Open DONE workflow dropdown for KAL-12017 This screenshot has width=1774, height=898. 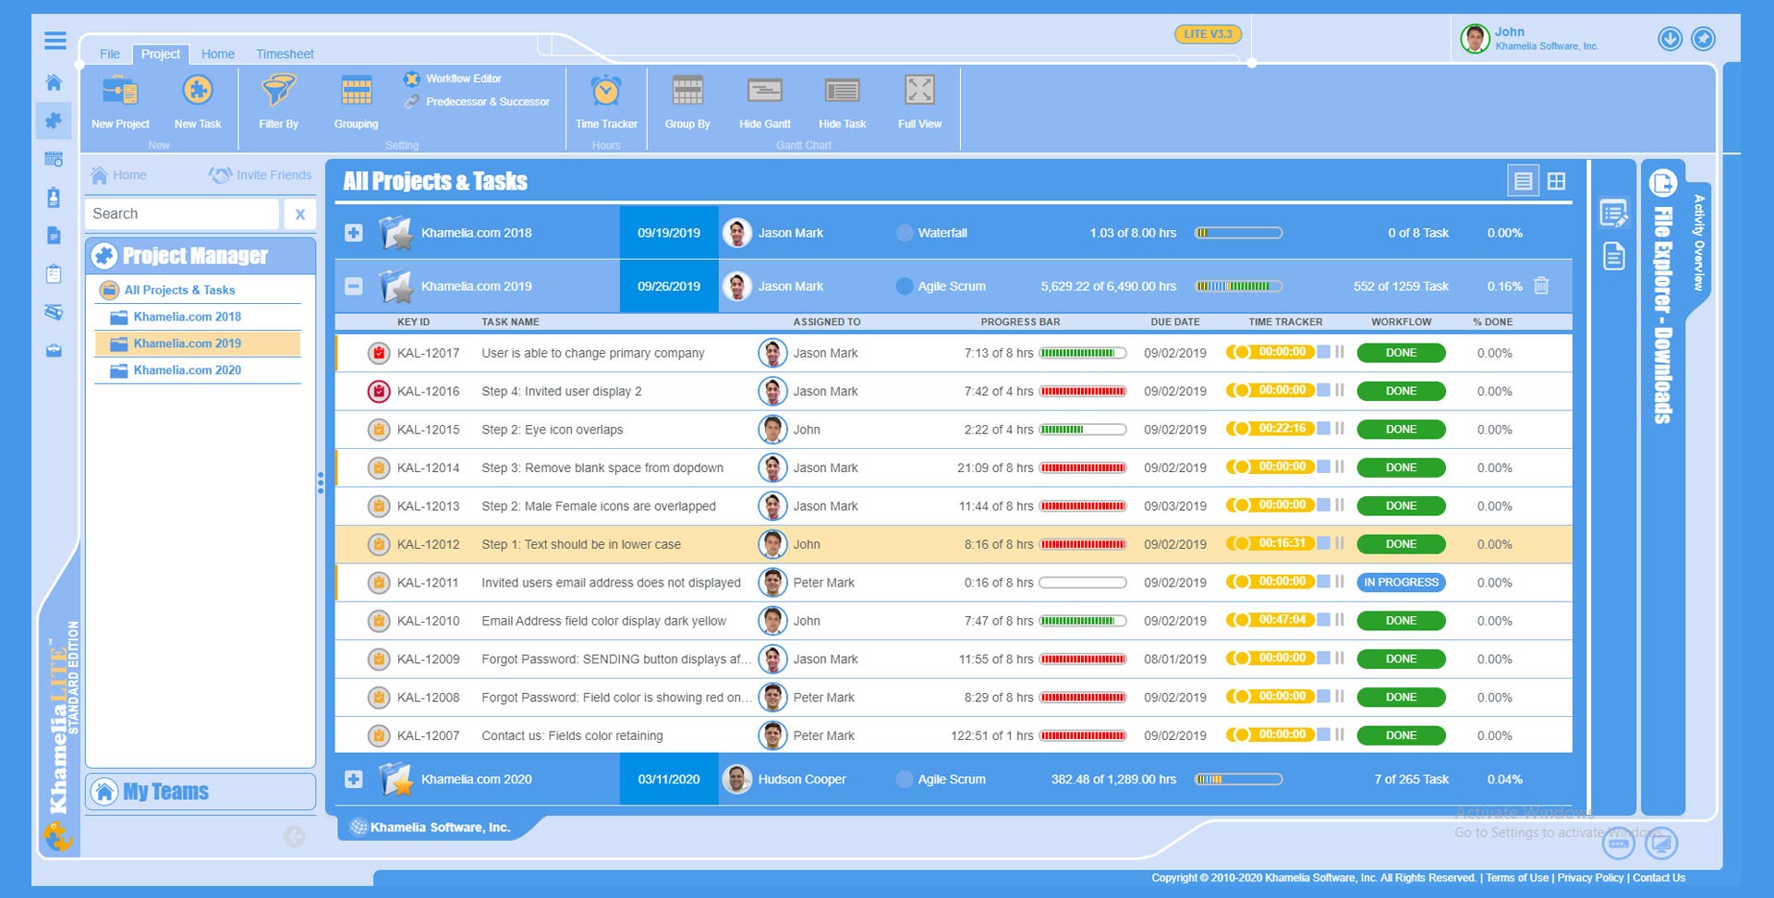1401,353
